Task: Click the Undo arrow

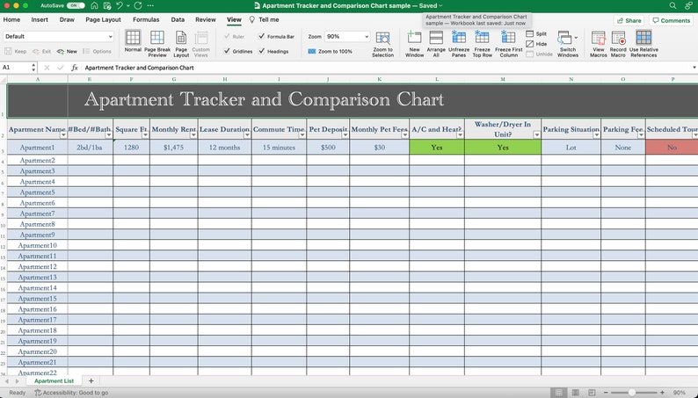Action: (x=120, y=6)
